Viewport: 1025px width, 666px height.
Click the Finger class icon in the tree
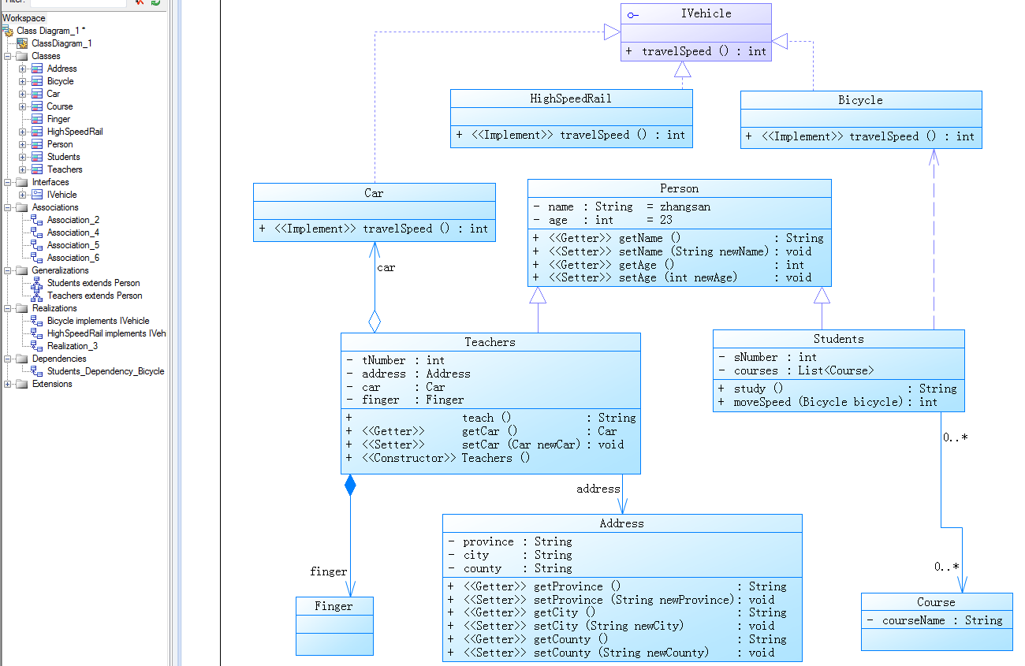(x=37, y=119)
